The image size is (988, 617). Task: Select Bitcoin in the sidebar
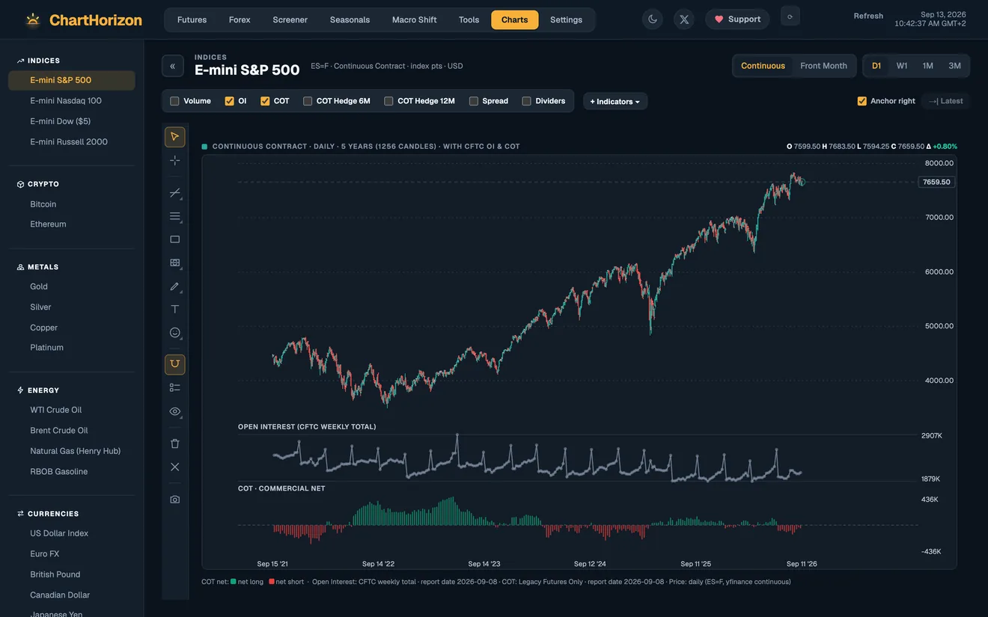click(x=72, y=204)
